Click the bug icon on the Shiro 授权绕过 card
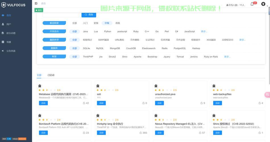 pyautogui.click(x=214, y=116)
